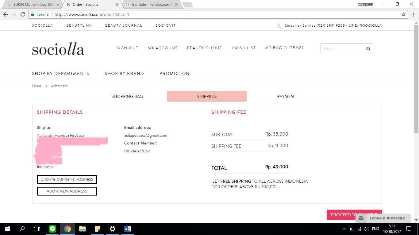Select the SHIPPING checkout step
The image size is (419, 235).
[207, 96]
